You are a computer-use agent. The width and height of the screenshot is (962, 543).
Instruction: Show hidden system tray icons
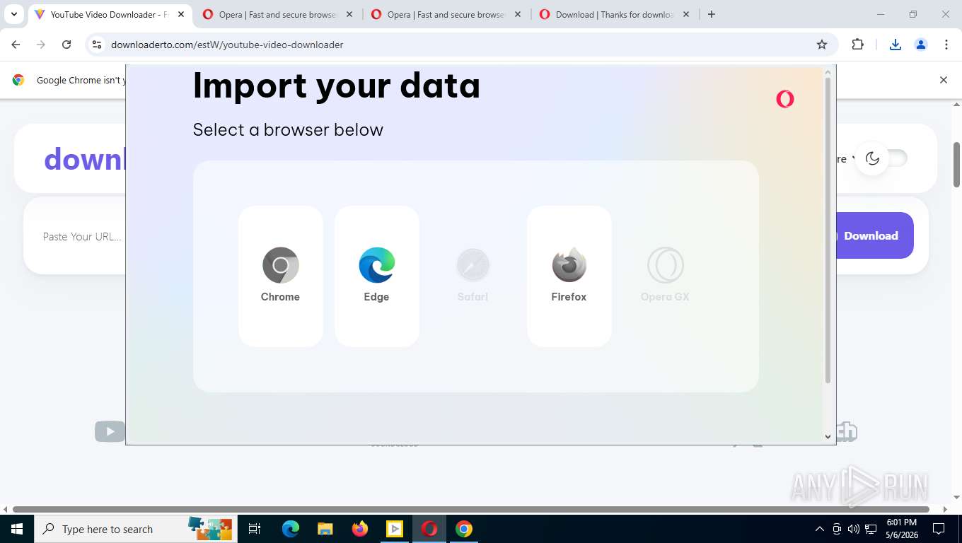[x=820, y=529]
